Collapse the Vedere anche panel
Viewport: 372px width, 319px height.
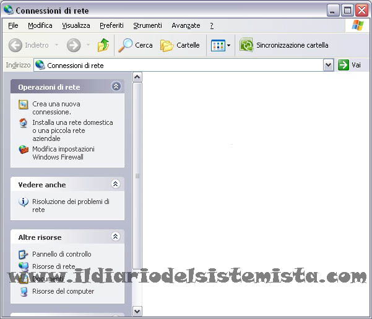pyautogui.click(x=115, y=184)
